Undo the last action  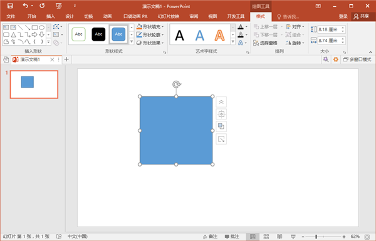[x=26, y=6]
